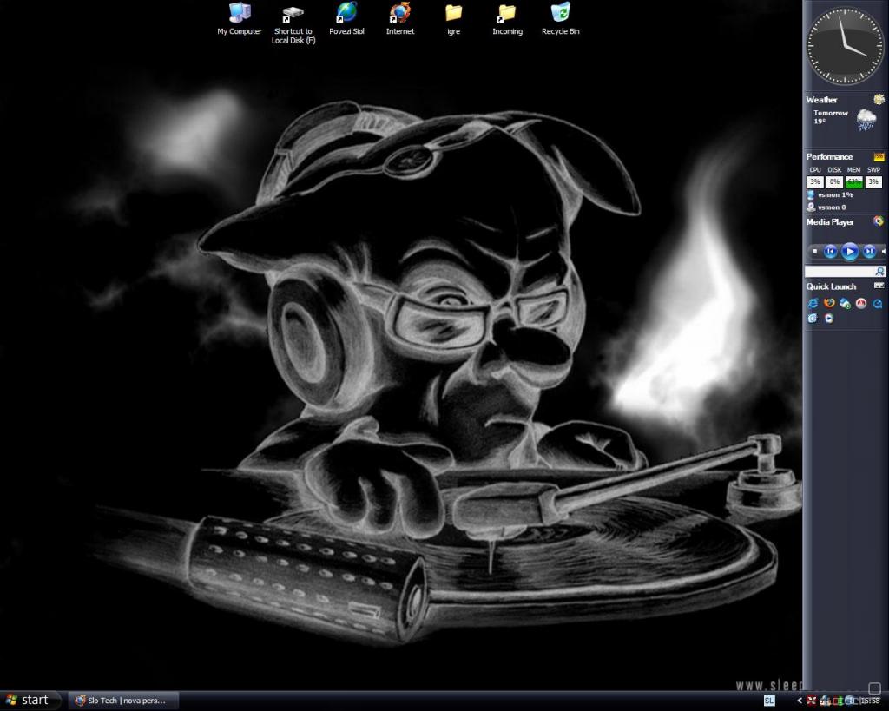Click the vsmon 0 disk row
Image resolution: width=889 pixels, height=711 pixels.
[x=827, y=207]
